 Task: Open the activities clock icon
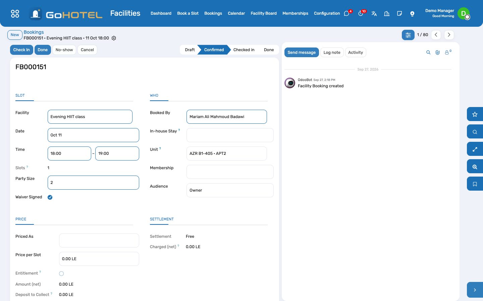tap(361, 13)
